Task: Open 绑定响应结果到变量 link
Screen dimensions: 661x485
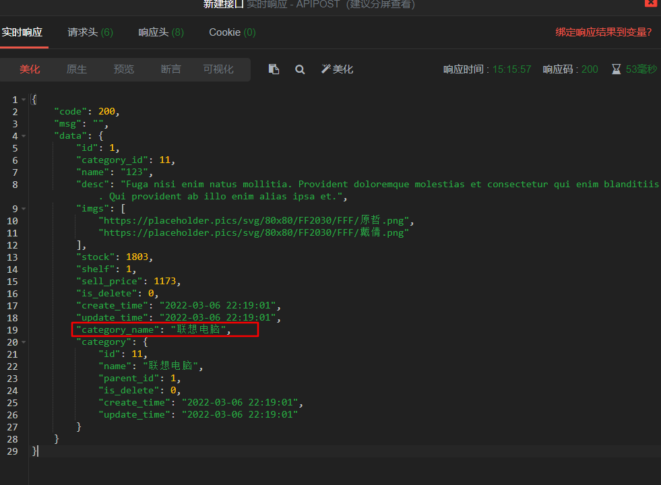Action: click(603, 32)
